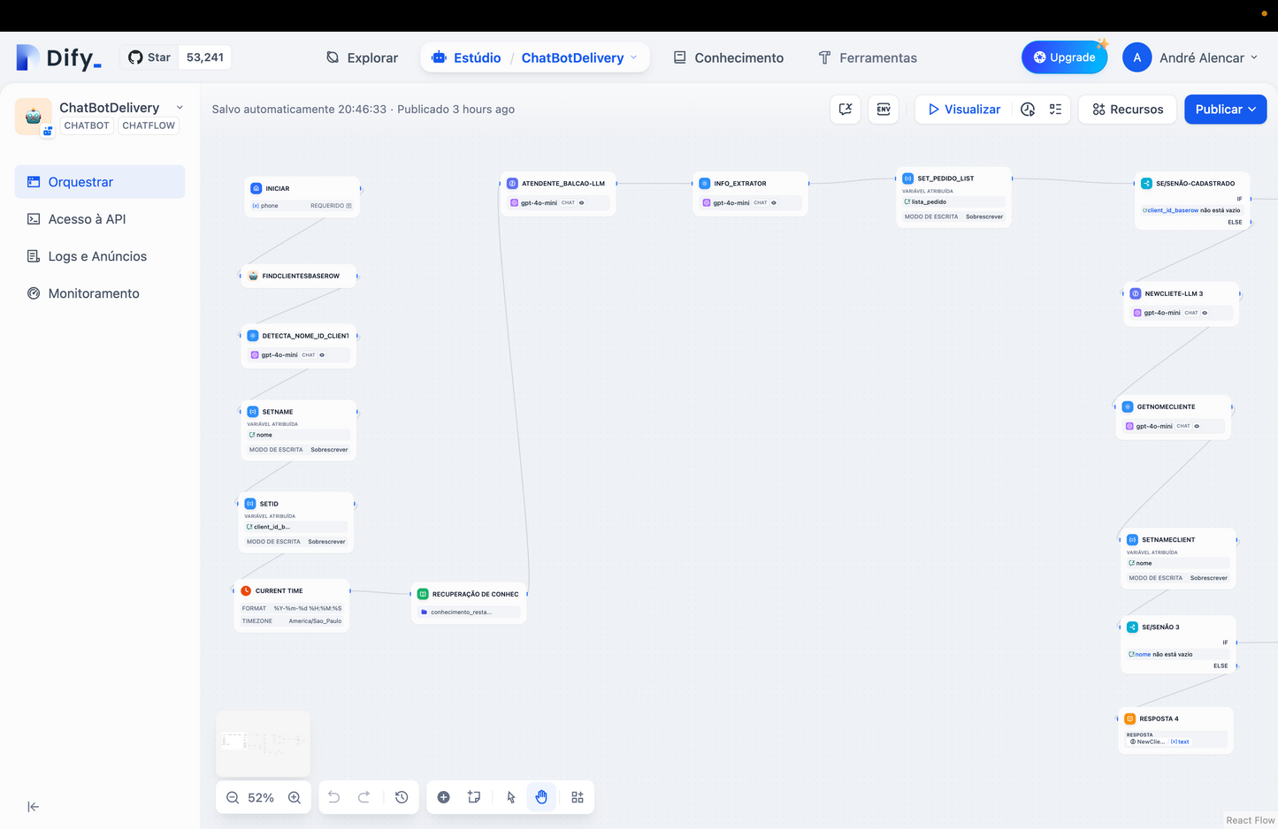Open conversation variables panel icon
Image resolution: width=1278 pixels, height=829 pixels.
[846, 109]
